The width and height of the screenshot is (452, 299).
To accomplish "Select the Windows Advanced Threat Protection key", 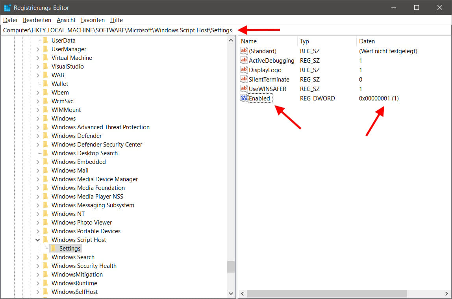I will click(x=100, y=127).
